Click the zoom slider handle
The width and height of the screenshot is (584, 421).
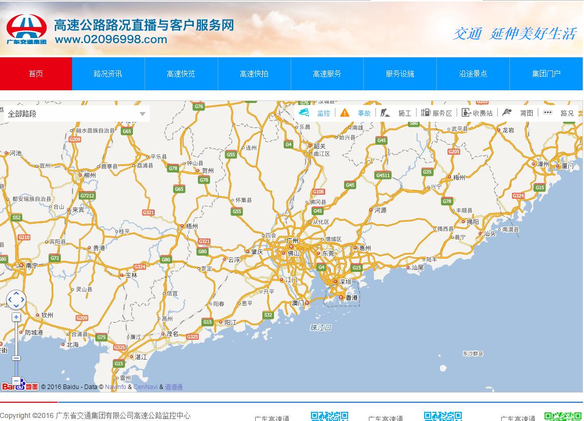pyautogui.click(x=16, y=358)
